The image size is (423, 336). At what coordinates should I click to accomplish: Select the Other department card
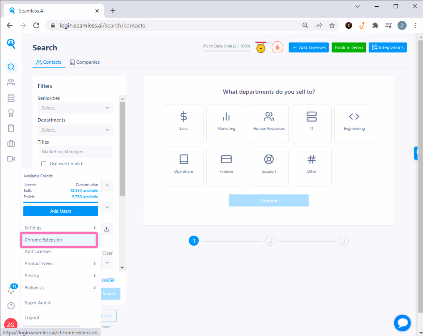coord(312,167)
